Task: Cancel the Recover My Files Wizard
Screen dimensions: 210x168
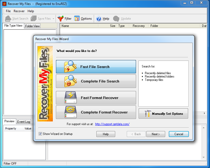Action: pos(179,134)
